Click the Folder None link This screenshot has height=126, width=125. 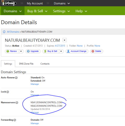point(80,46)
